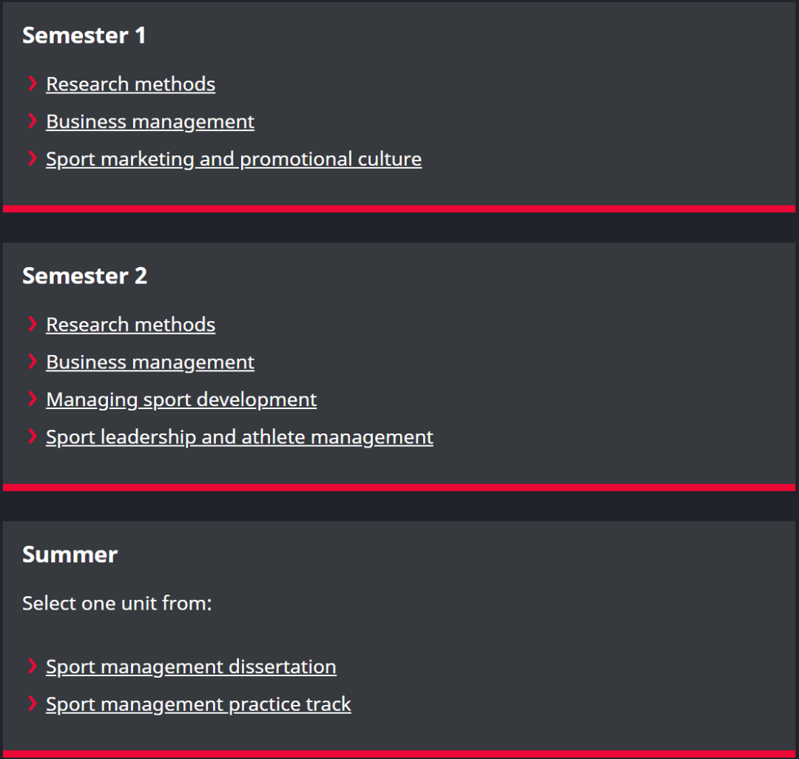Click red chevron beside Sport management practice track
Screen dimensions: 799x759
(32, 704)
